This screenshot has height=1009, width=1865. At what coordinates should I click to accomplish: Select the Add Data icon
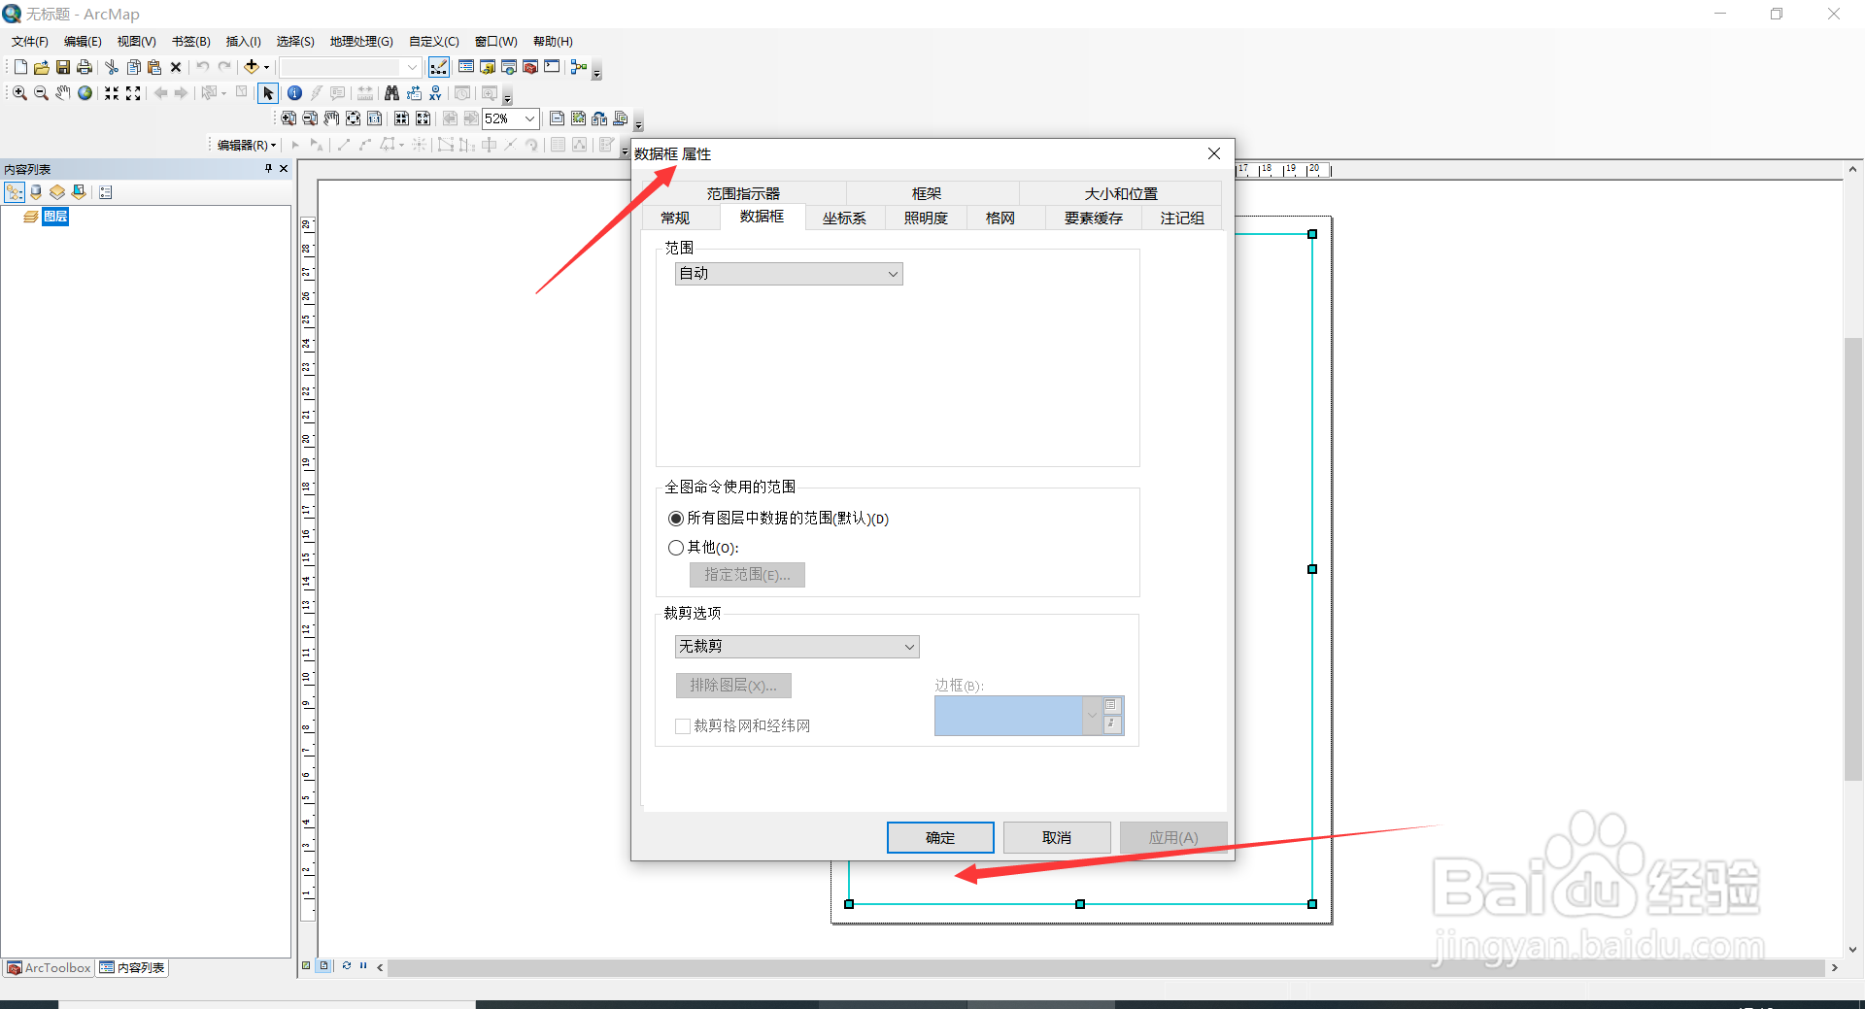coord(253,66)
